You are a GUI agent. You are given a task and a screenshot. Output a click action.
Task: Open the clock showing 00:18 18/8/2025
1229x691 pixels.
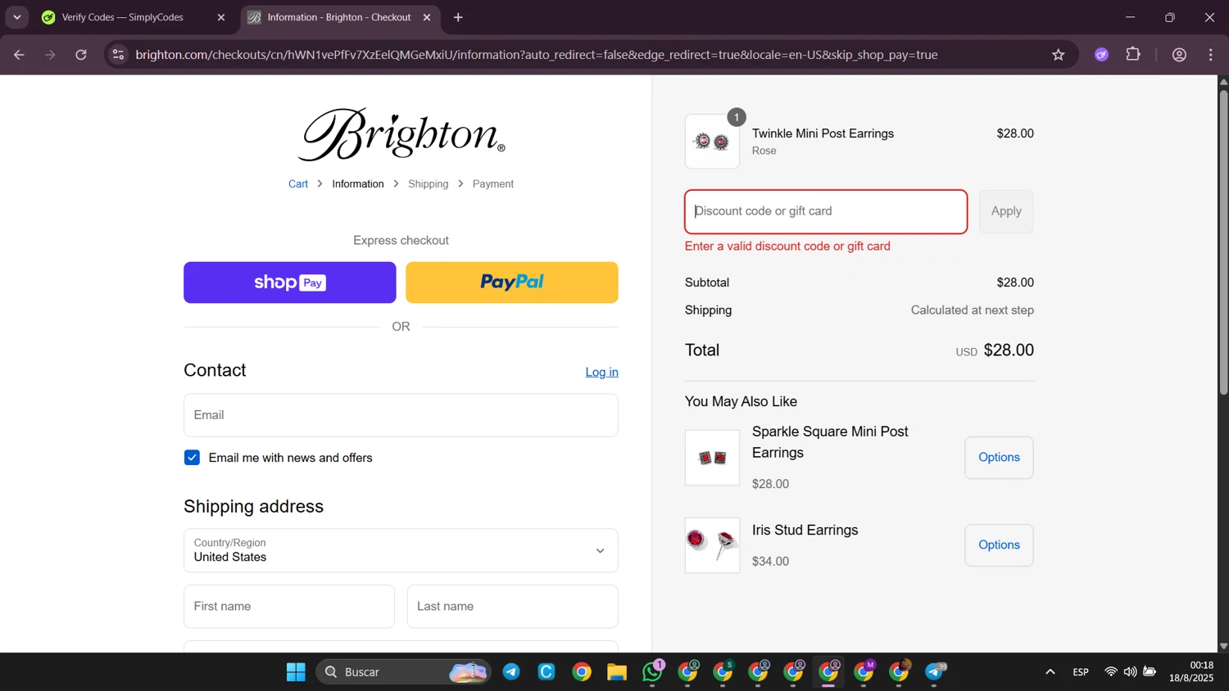point(1191,672)
